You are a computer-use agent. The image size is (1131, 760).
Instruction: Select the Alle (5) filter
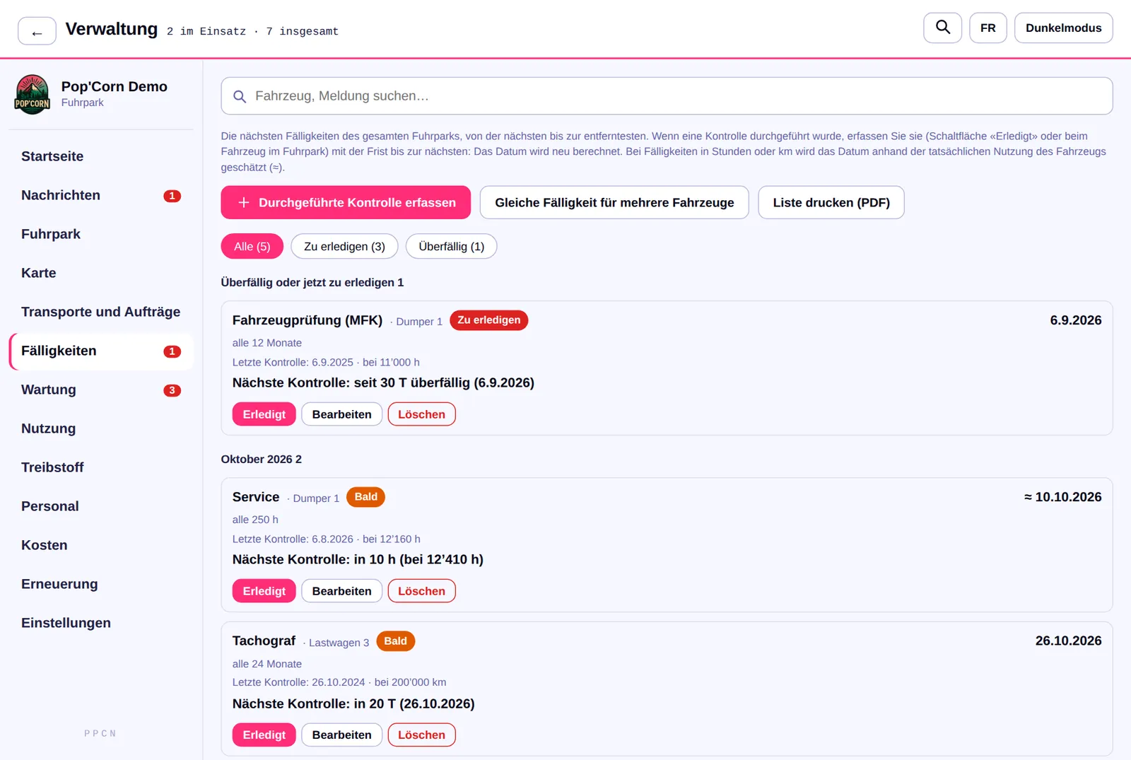pyautogui.click(x=252, y=246)
